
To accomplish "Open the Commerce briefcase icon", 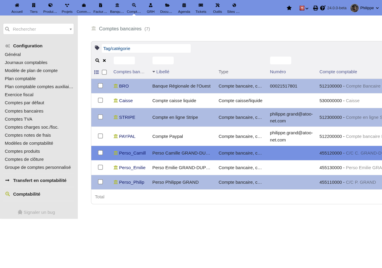I will click(x=84, y=5).
